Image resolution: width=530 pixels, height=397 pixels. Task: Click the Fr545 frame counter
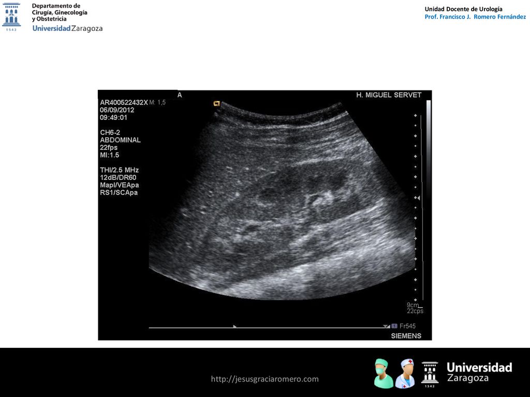(407, 326)
